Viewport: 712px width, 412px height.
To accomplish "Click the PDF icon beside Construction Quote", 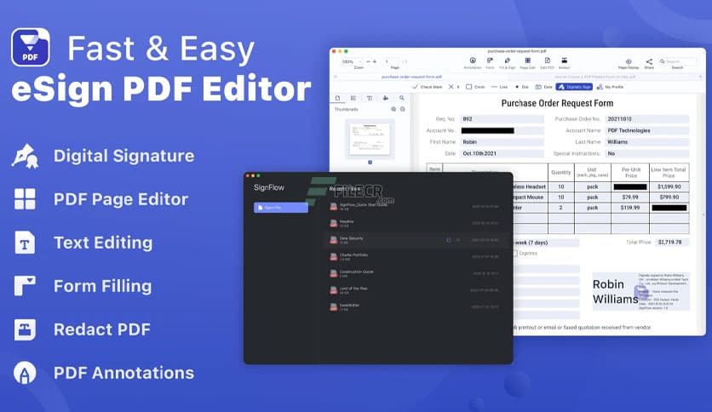I will click(333, 273).
